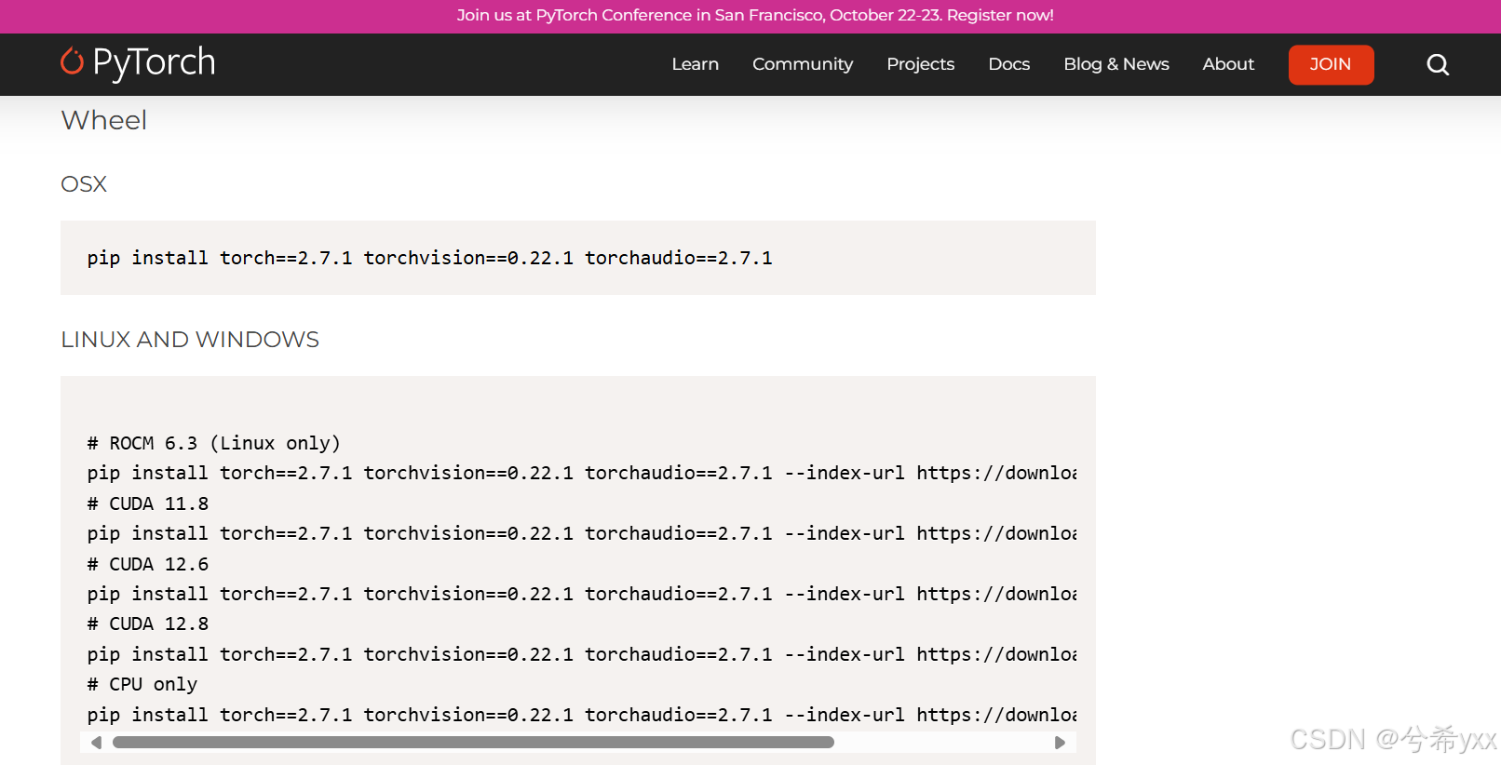Viewport: 1501px width, 765px height.
Task: Click the OSX heading
Action: pos(84,184)
